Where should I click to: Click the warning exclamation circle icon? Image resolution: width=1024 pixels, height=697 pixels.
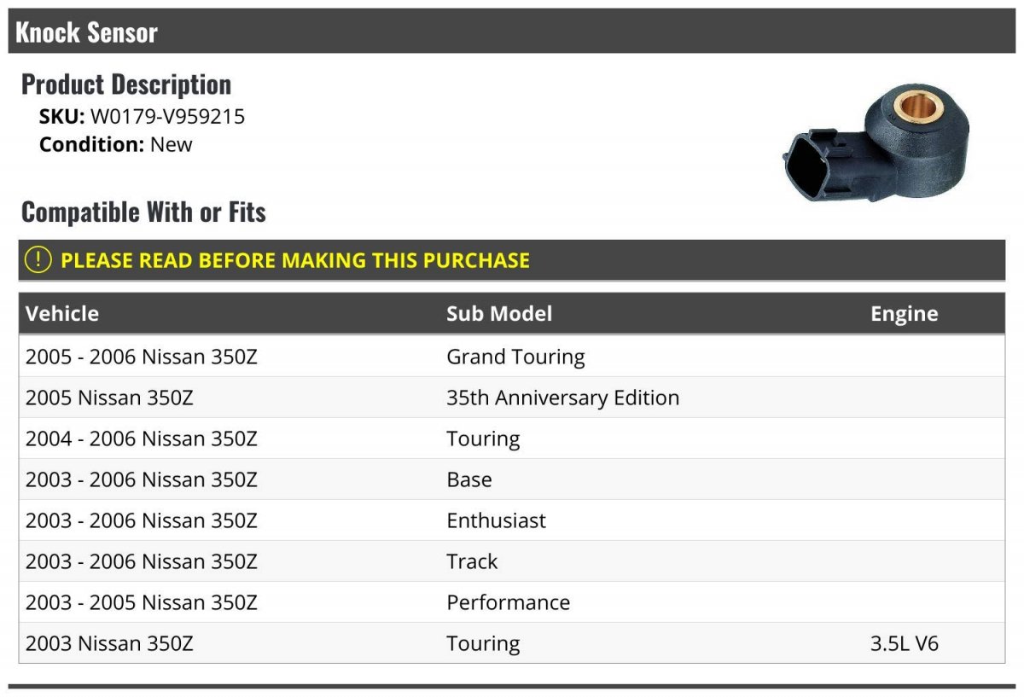point(38,260)
